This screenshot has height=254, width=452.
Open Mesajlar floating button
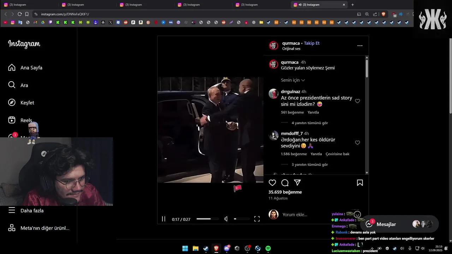click(400, 224)
